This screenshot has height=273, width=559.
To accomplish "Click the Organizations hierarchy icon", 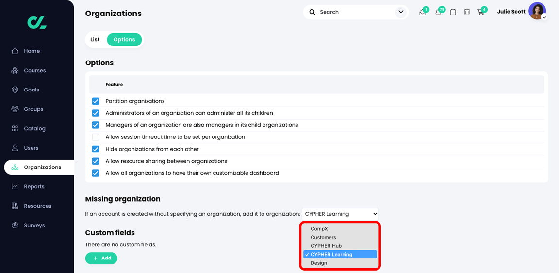I will point(15,167).
